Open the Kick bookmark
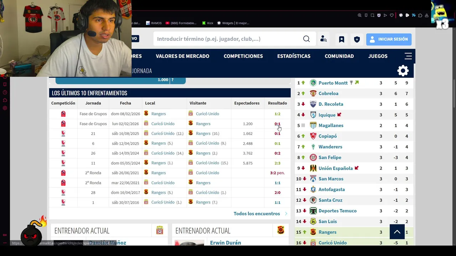This screenshot has width=456, height=256. tap(207, 23)
